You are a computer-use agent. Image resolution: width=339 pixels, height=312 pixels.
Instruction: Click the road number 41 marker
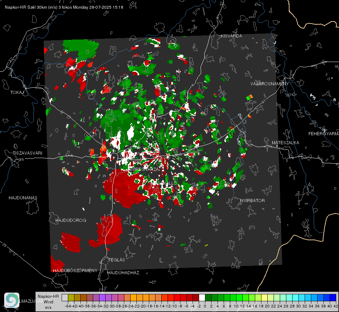point(264,101)
